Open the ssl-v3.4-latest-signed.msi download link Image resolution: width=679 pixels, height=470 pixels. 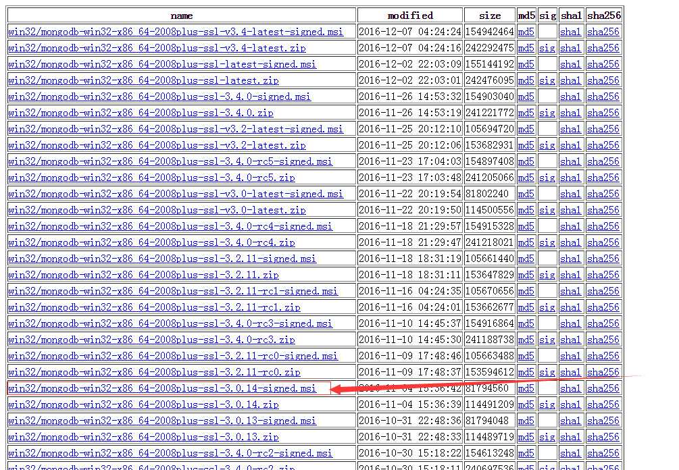(x=176, y=32)
